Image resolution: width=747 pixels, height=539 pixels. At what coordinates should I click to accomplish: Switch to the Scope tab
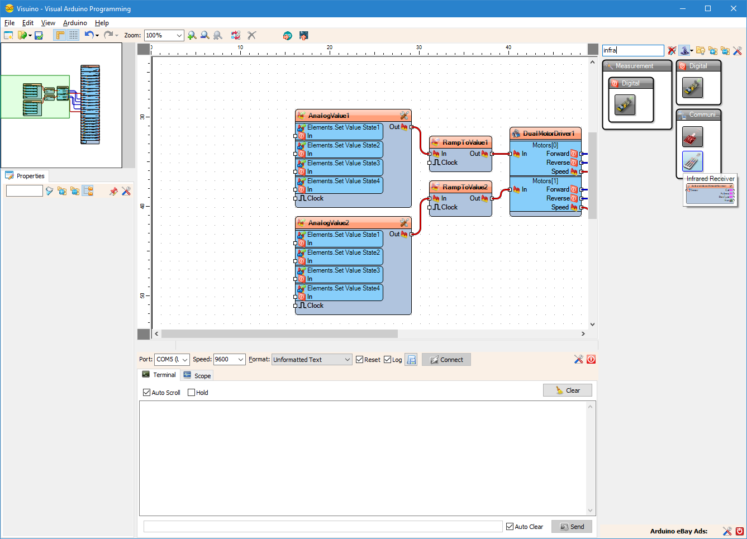[x=197, y=375]
